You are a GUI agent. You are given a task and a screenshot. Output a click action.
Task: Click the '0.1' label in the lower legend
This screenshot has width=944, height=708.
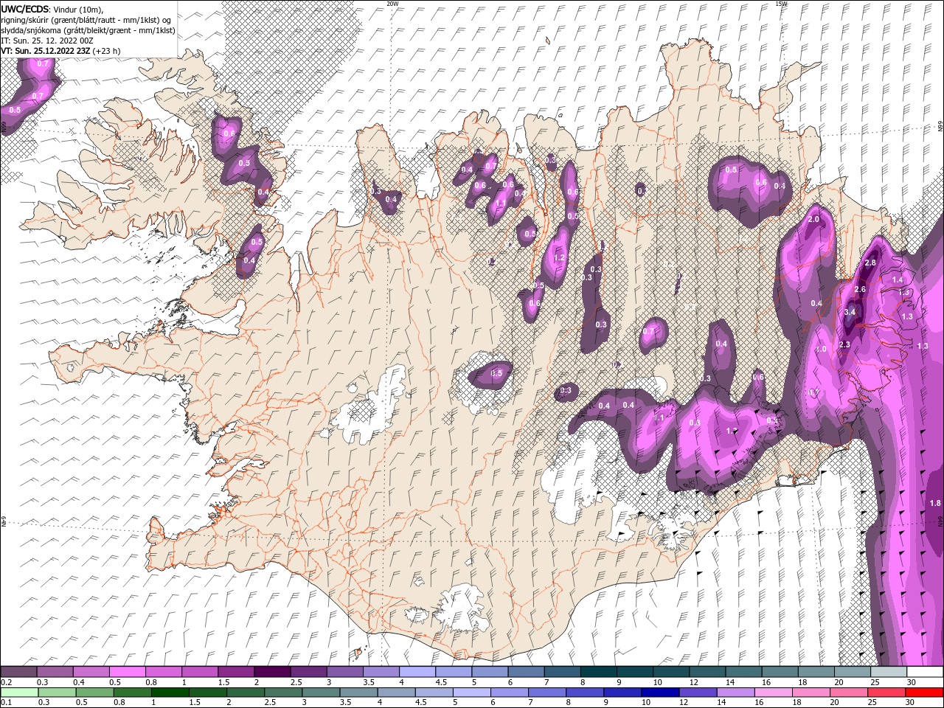[x=7, y=702]
